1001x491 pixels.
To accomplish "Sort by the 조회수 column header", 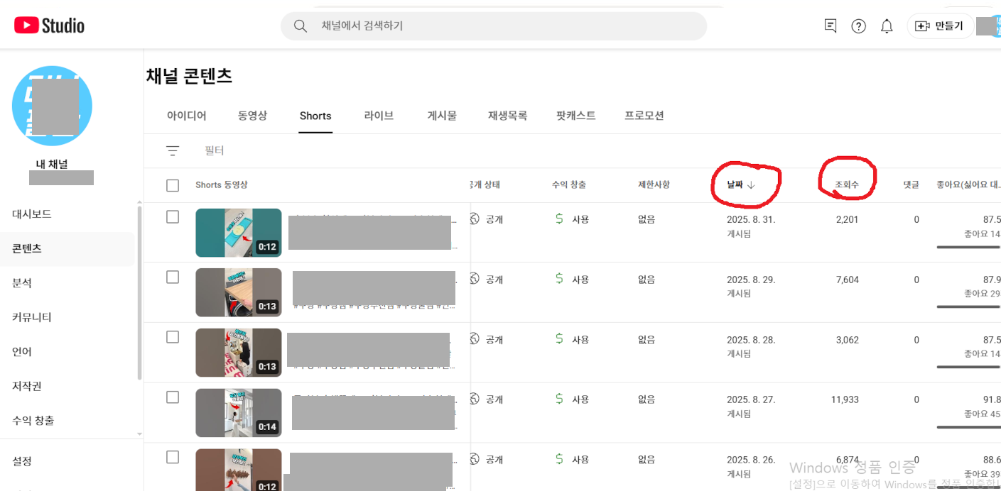I will click(846, 184).
